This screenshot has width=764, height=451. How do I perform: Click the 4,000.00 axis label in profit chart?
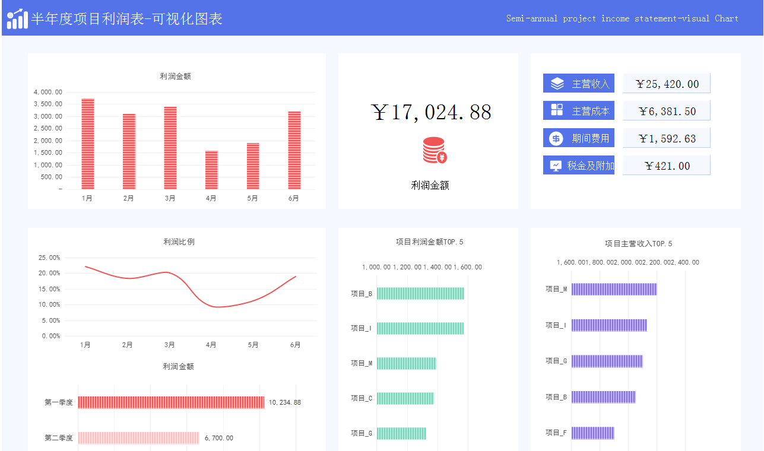pos(48,92)
